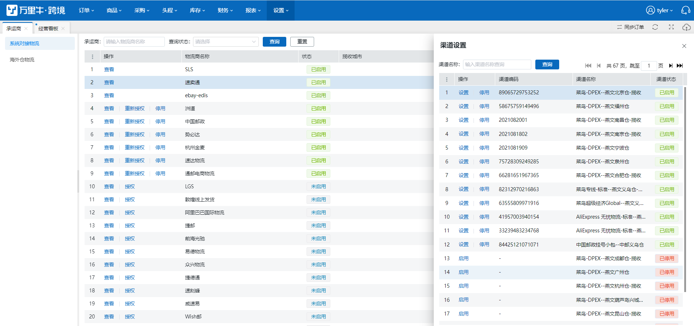Expand the 头程 menu
This screenshot has width=694, height=326.
170,10
